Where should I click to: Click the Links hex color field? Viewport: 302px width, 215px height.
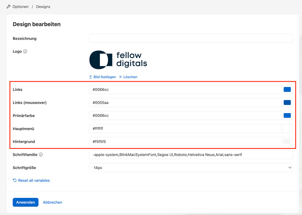click(185, 90)
